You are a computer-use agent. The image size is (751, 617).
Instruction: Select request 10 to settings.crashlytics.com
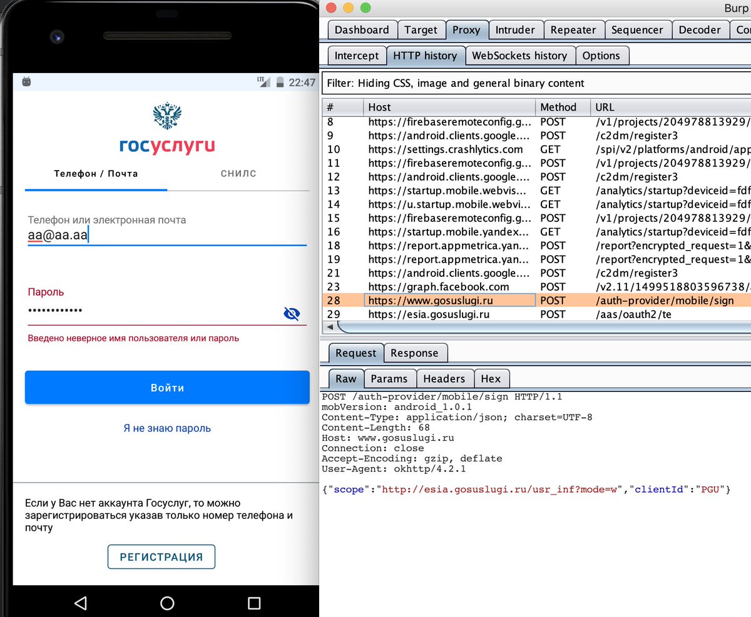[536, 149]
